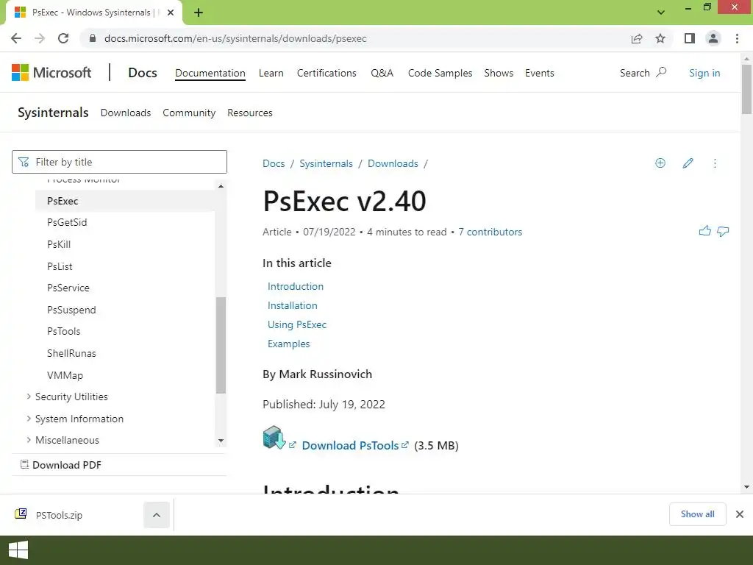Screen dimensions: 753x565
Task: Give a thumbs down to the article
Action: point(723,232)
